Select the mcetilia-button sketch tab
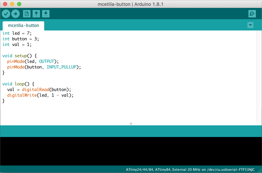 pos(23,26)
